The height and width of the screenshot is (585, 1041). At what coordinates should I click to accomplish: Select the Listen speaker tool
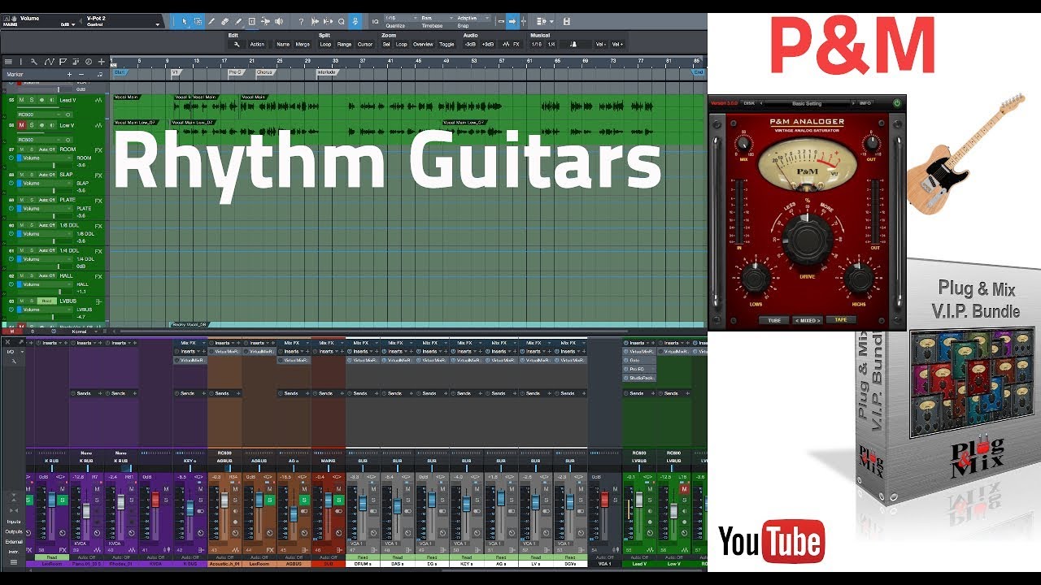(x=279, y=21)
